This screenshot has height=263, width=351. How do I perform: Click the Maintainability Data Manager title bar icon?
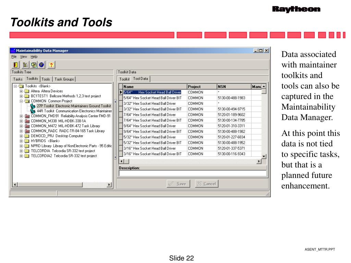click(13, 51)
